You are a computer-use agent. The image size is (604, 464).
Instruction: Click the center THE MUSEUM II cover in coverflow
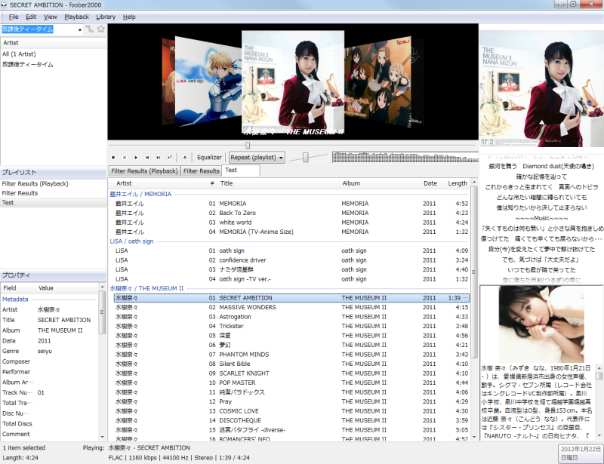(x=293, y=82)
